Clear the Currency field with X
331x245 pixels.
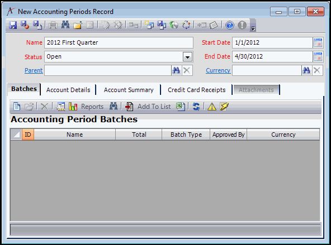coord(317,70)
